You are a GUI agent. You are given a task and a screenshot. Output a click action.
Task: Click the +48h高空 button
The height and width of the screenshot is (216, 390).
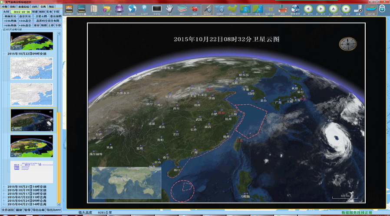click(x=26, y=25)
